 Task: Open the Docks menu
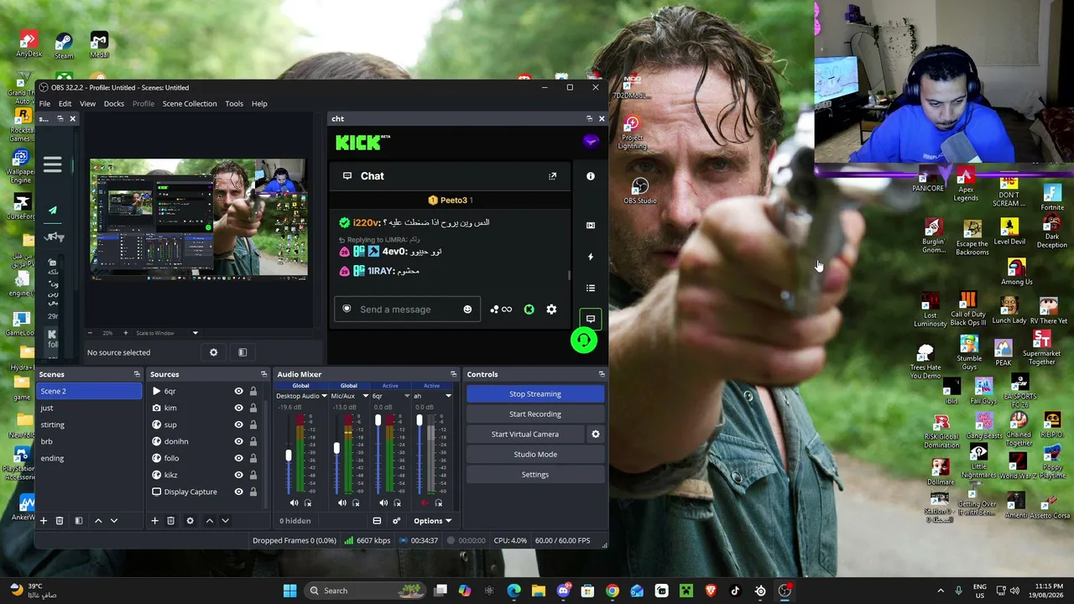114,104
